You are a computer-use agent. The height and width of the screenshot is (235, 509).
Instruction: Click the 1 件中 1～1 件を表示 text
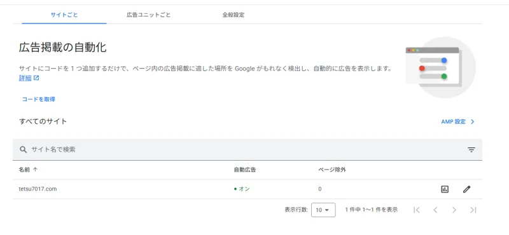click(x=372, y=210)
